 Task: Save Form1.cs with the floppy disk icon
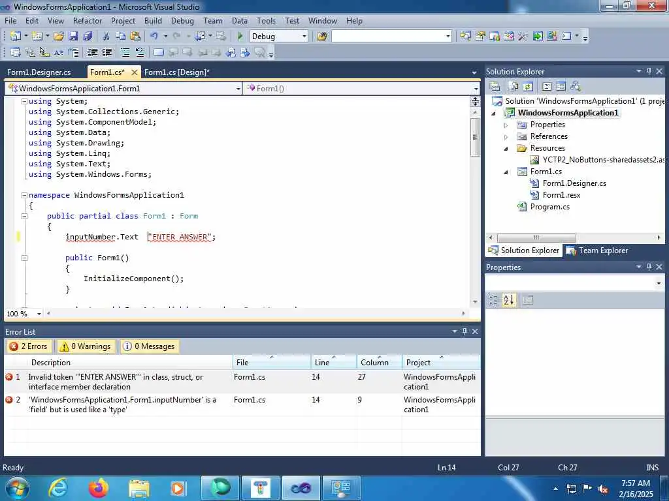point(73,37)
